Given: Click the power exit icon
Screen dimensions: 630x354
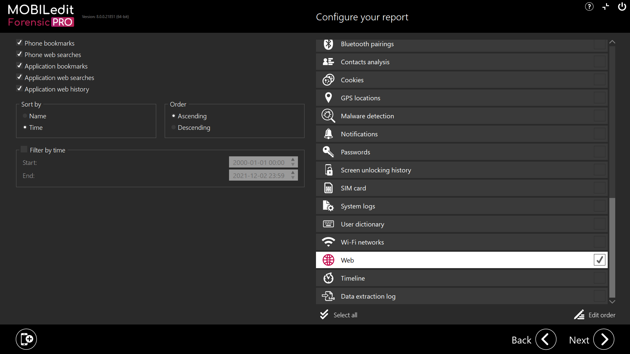Looking at the screenshot, I should point(622,7).
